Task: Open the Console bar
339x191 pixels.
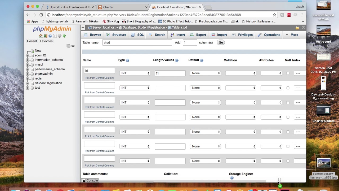Action: (x=90, y=180)
